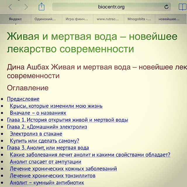The image size is (187, 187).
Task: Open Анолит – «умный» антибиотик link
Action: pos(47,183)
